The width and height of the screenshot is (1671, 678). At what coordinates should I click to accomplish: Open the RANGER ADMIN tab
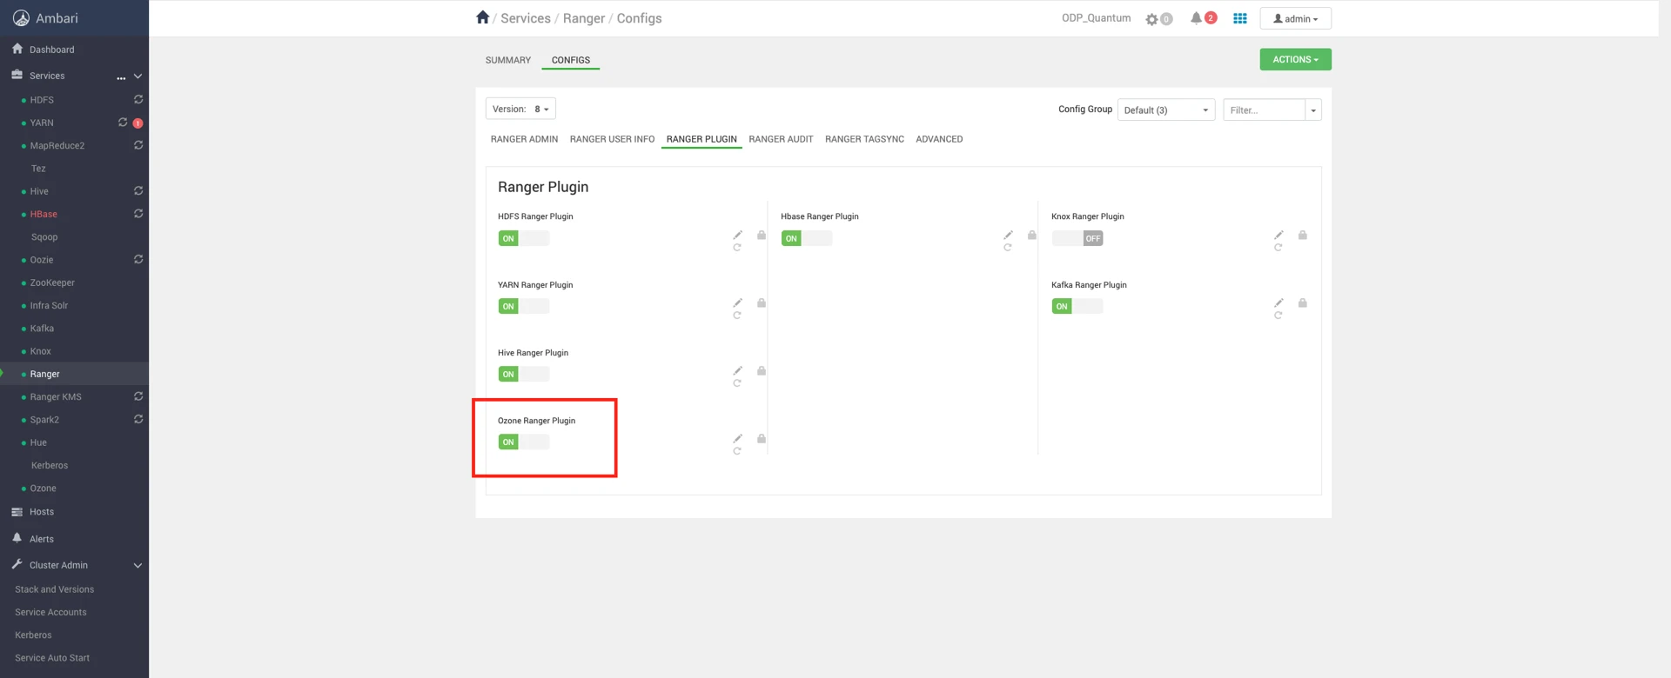point(524,139)
